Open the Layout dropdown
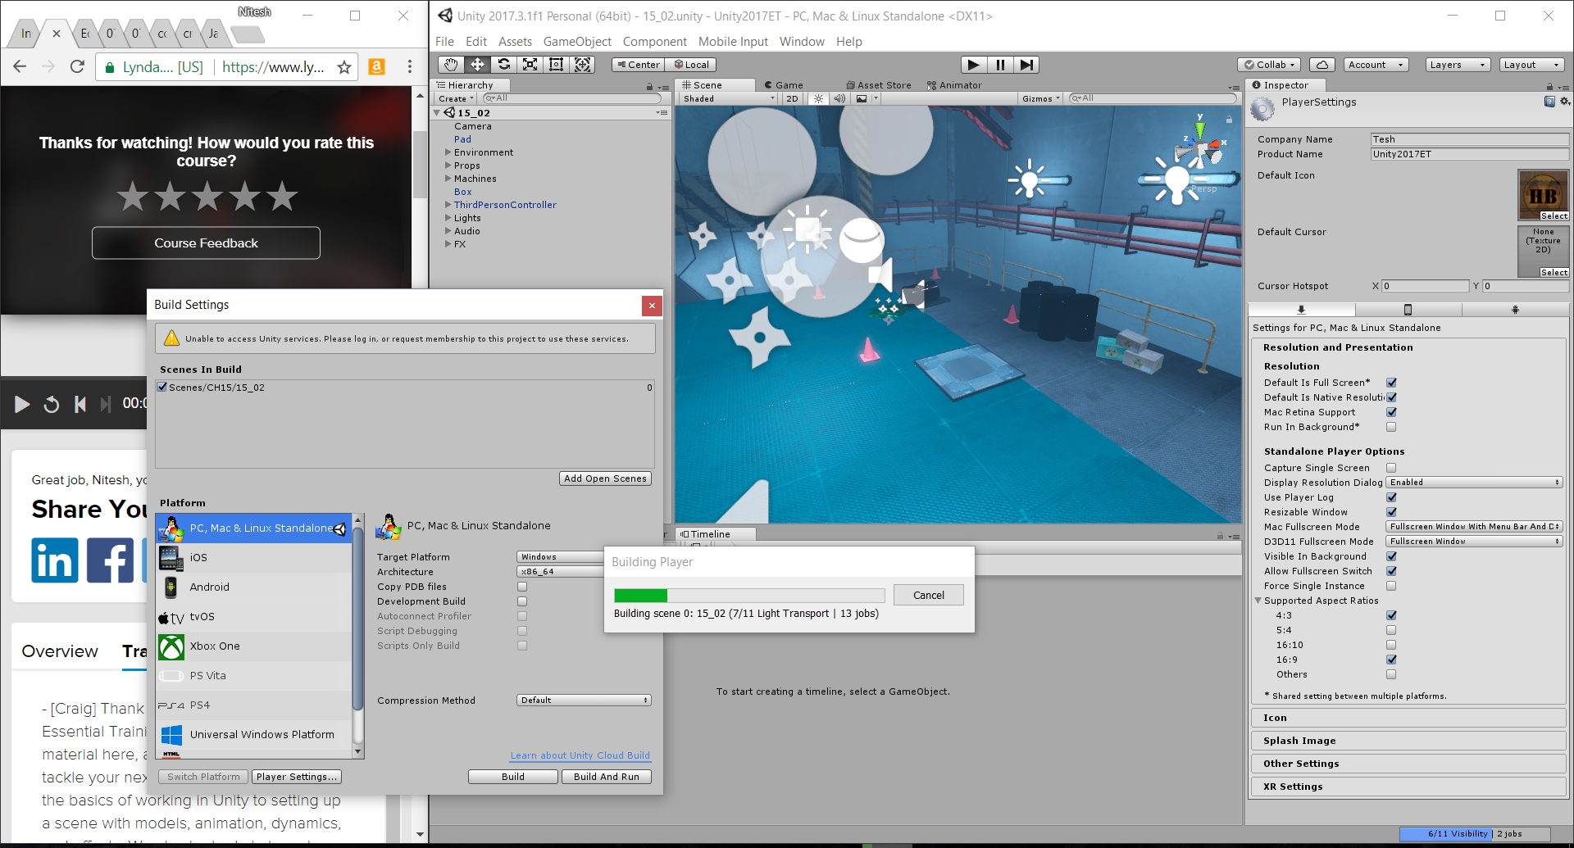Screen dimensions: 1574x848 1531,65
